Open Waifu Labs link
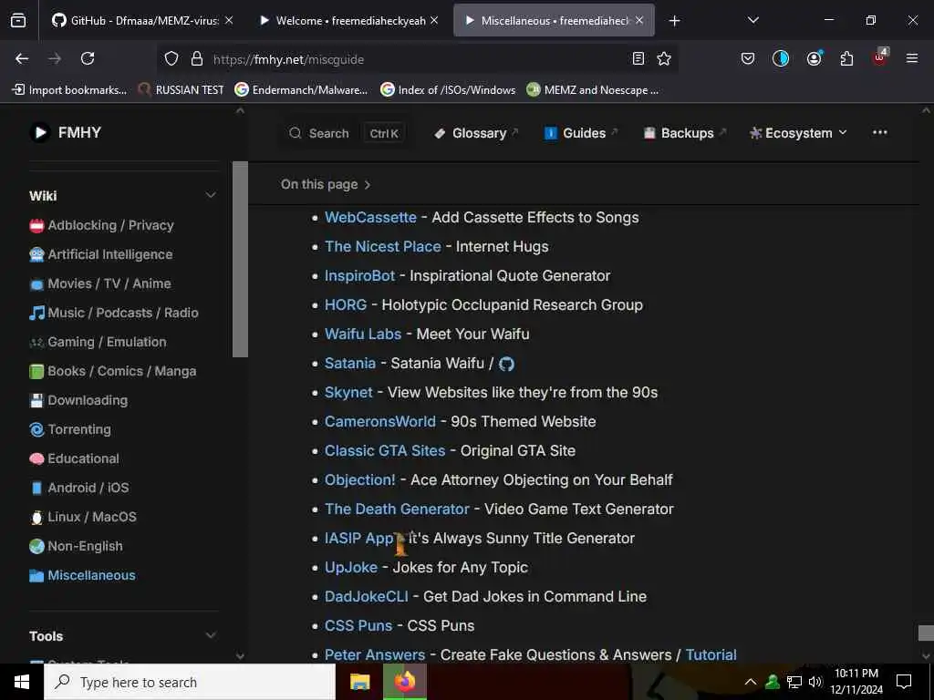This screenshot has height=700, width=934. 363,334
